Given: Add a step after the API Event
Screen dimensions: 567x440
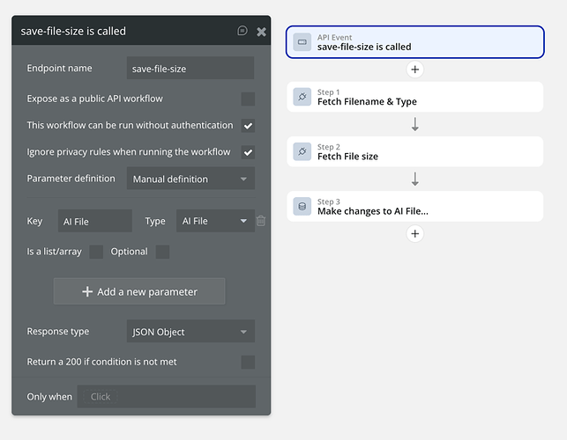Looking at the screenshot, I should click(x=415, y=70).
